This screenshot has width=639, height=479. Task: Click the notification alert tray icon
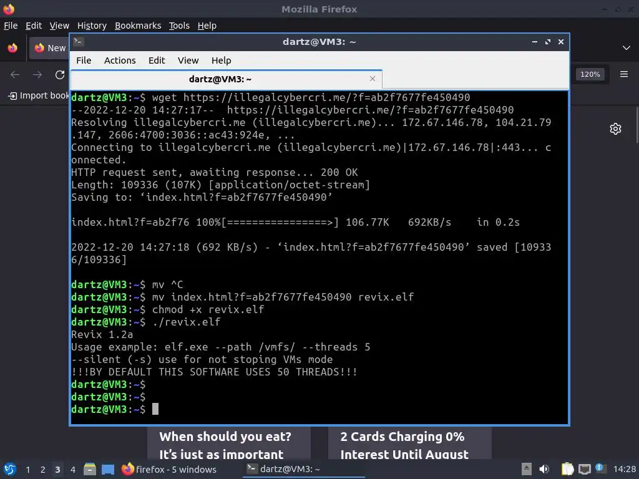(x=600, y=468)
